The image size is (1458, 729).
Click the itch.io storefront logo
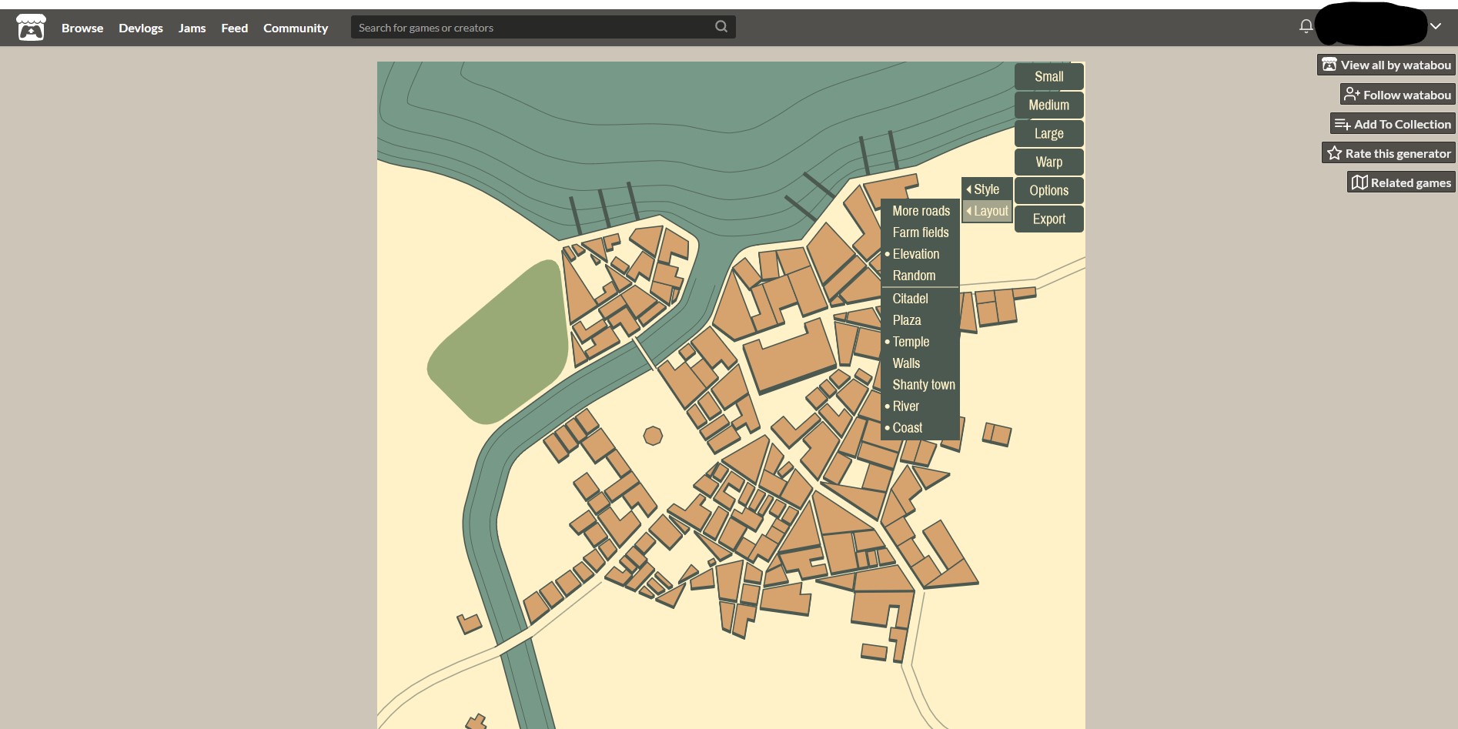30,27
